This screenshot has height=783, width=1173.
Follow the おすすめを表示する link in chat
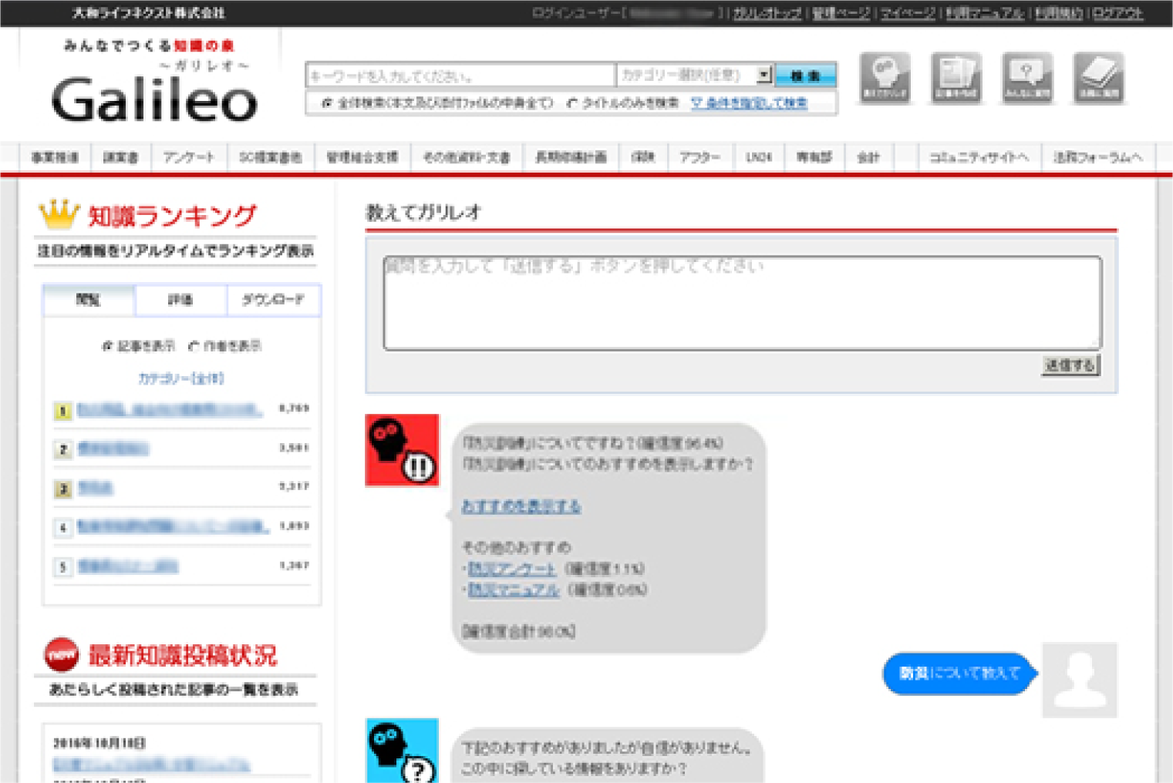(521, 506)
